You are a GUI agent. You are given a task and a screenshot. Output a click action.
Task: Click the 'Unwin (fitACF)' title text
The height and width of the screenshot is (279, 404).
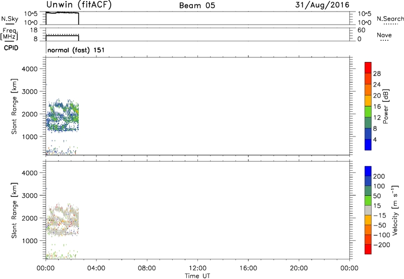pos(79,5)
